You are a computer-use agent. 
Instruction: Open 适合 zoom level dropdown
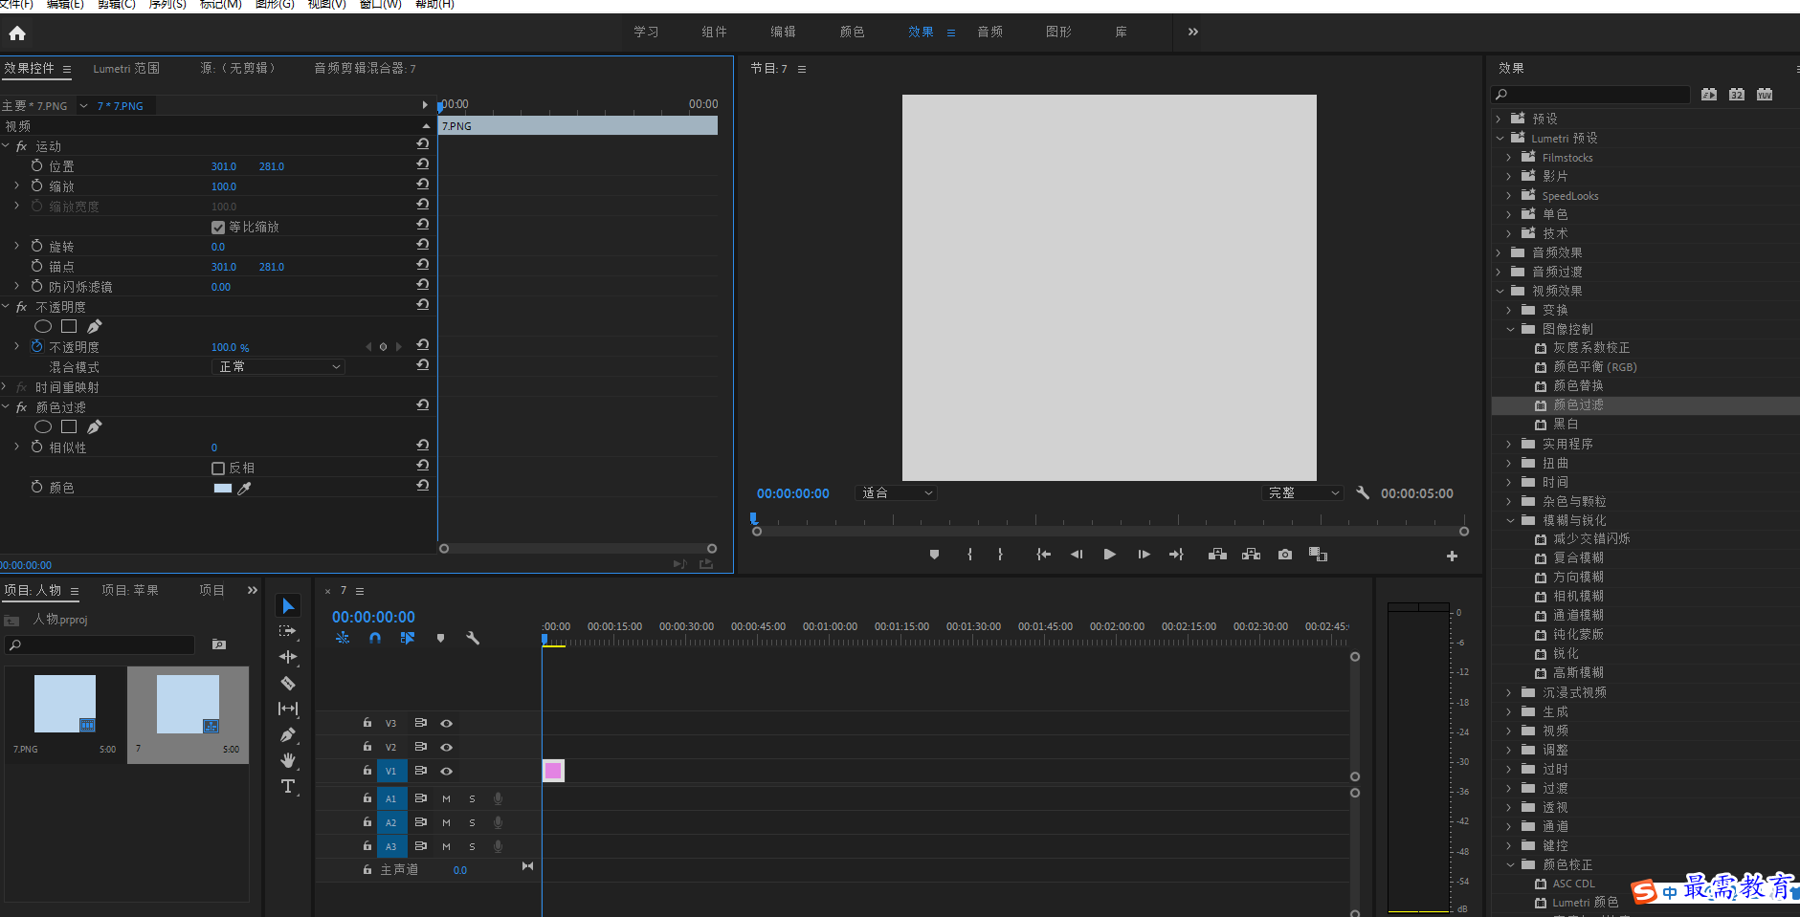click(x=896, y=493)
